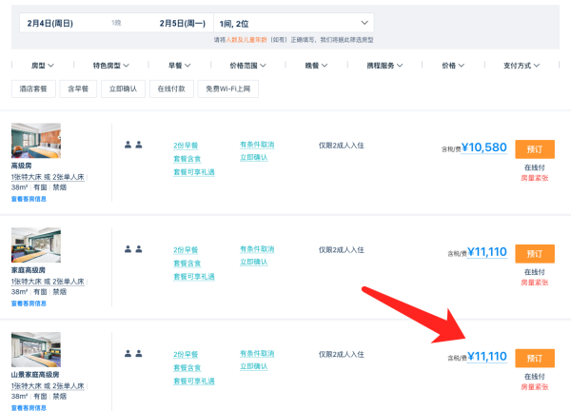Toggle the 免费Wi-Fi上网 filter tag
The image size is (571, 411).
[x=228, y=88]
